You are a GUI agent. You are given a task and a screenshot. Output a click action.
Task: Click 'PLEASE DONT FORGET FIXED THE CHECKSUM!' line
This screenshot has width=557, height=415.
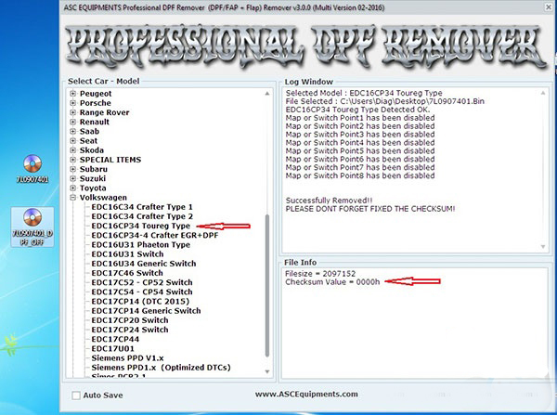click(370, 209)
